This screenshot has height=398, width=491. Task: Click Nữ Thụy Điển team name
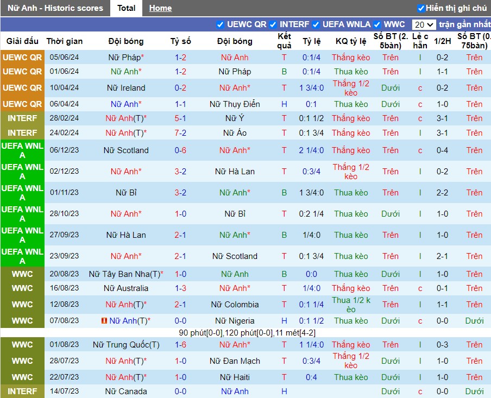pos(235,104)
